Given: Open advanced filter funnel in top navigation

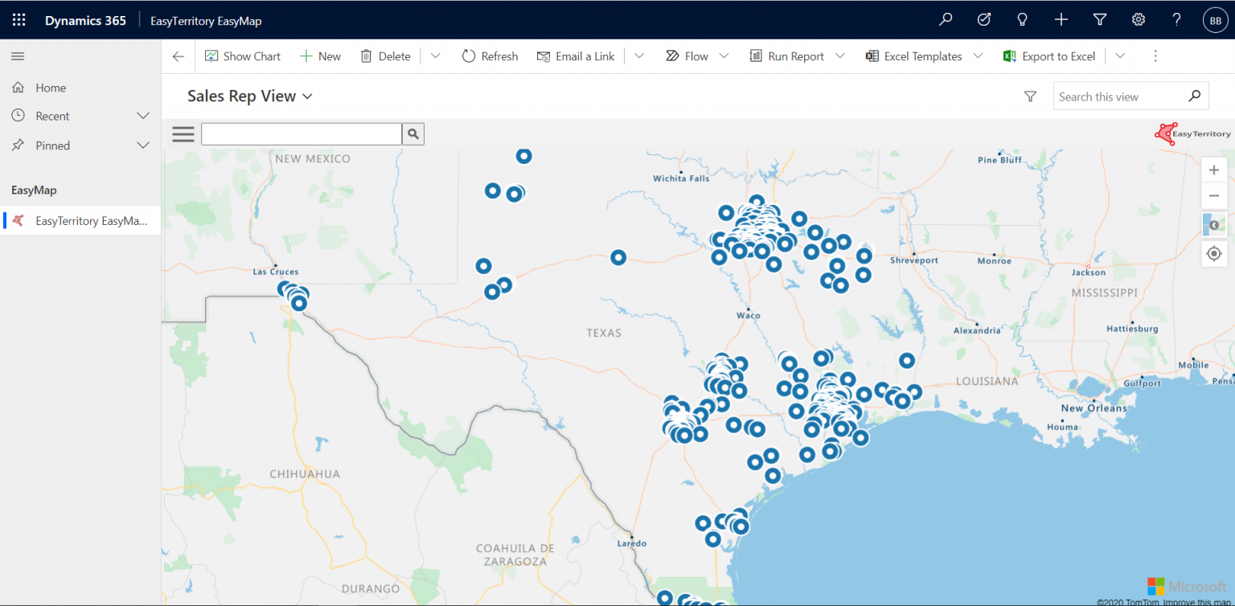Looking at the screenshot, I should tap(1099, 18).
